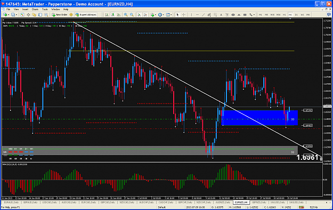Toggle the Navigator folder-star icon
Screen dimensions: 333x210
tap(34, 15)
